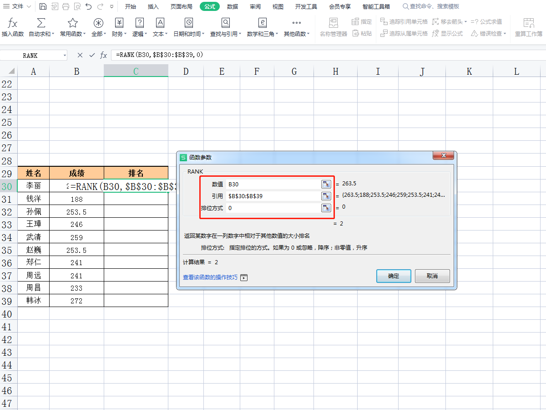Expand the 文件 menu dropdown
The image size is (546, 410).
pyautogui.click(x=29, y=7)
